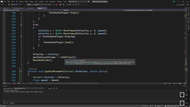Click the feedback icon beside Live Share
Viewport: 190px width, 107px height.
tap(187, 5)
